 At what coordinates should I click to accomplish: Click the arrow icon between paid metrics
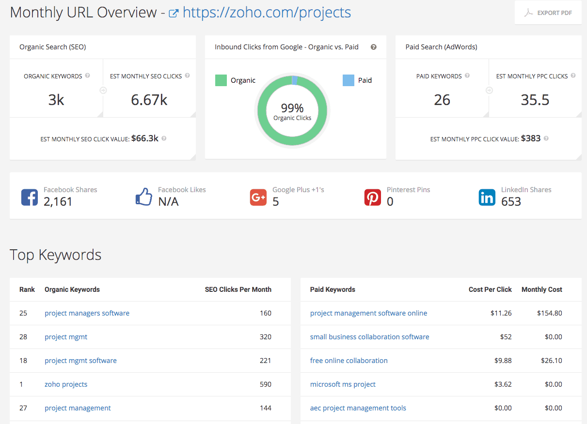[x=489, y=90]
